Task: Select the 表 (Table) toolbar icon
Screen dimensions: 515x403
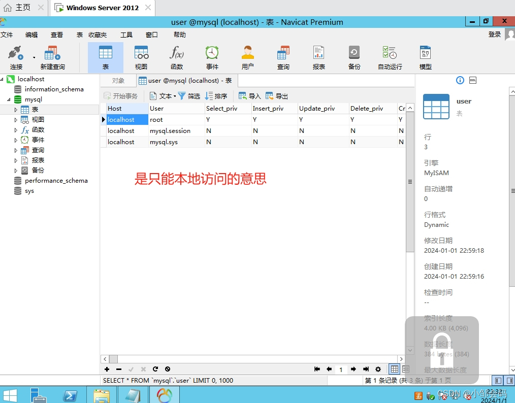Action: pyautogui.click(x=106, y=57)
